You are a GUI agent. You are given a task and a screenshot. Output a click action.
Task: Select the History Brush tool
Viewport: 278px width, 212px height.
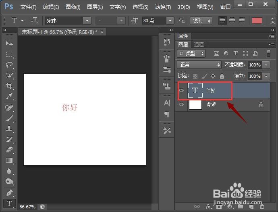[9, 139]
